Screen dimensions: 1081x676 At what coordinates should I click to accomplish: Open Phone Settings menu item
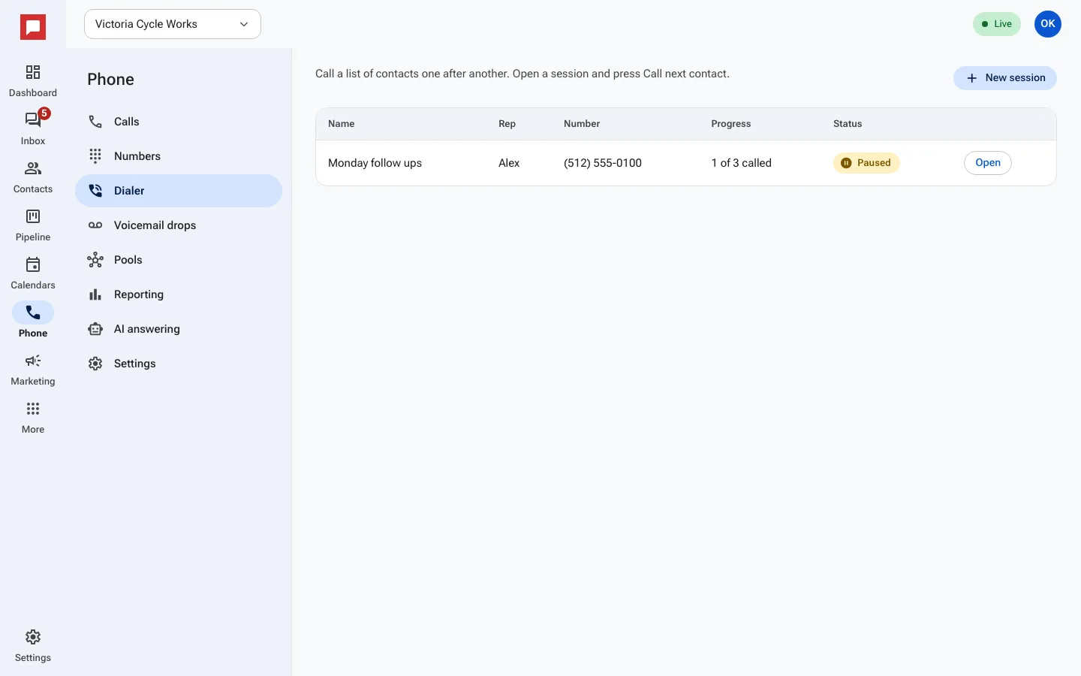(x=179, y=364)
